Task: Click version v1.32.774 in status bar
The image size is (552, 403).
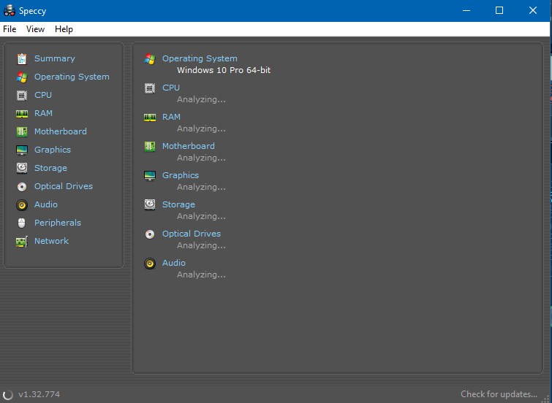Action: point(39,394)
